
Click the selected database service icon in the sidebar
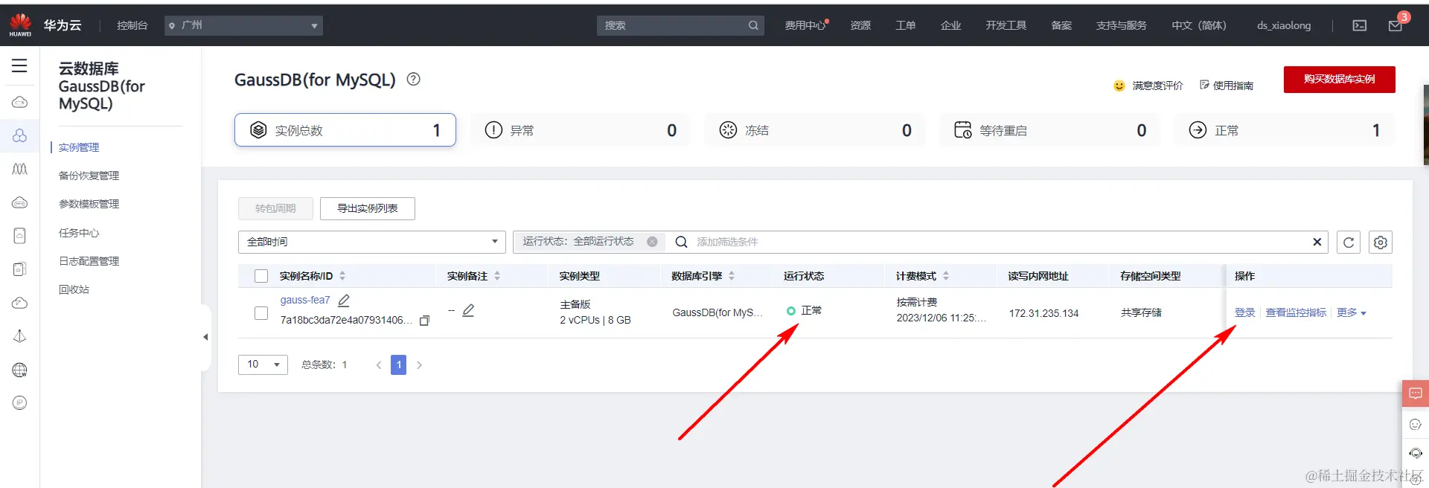20,135
